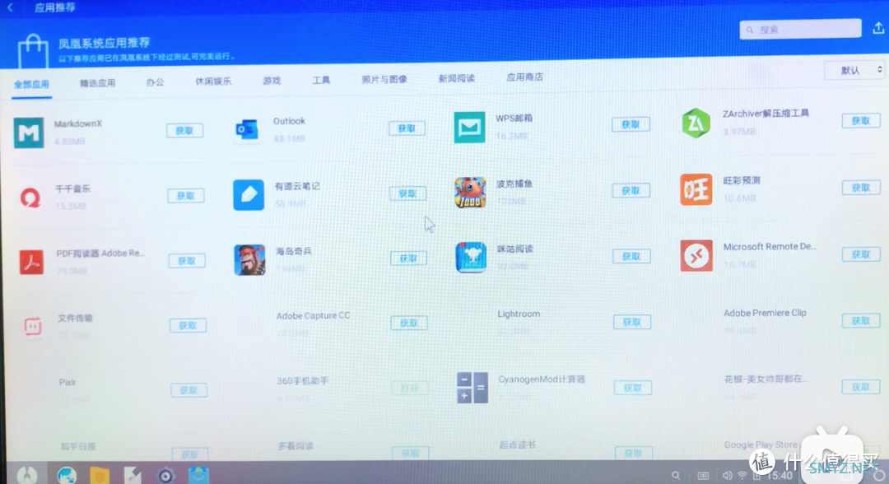
Task: Get the CyanogenMod计算器 app
Action: pos(633,388)
